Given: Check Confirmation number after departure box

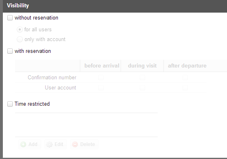Looking at the screenshot, I should [185, 77].
